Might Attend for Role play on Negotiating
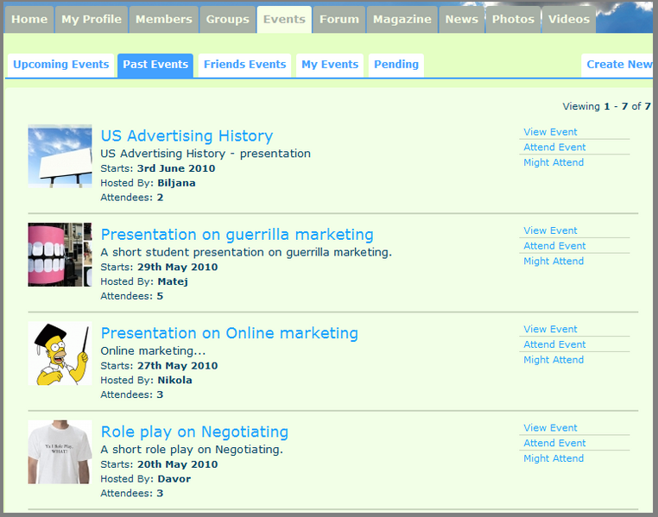 (554, 458)
